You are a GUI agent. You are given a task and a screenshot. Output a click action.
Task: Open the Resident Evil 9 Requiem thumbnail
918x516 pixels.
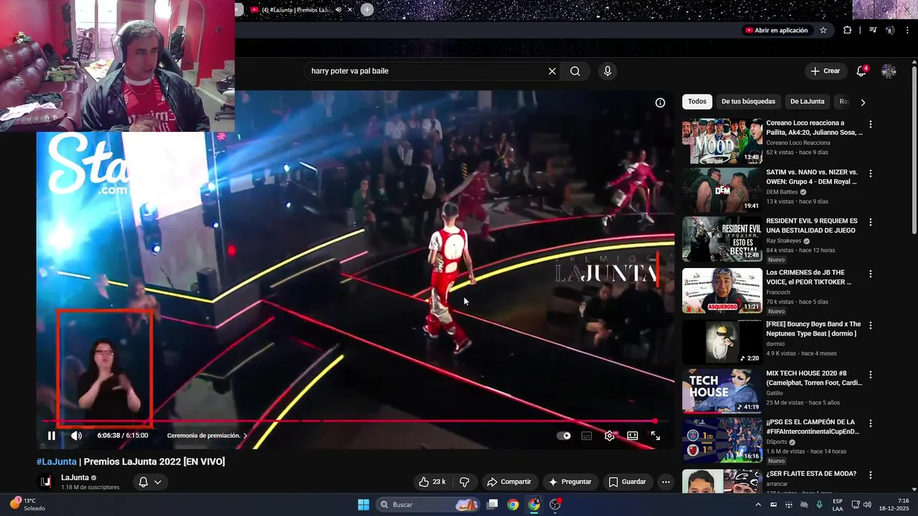(722, 239)
